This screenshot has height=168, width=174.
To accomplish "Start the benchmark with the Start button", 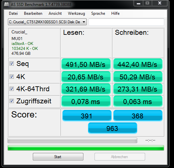I will pos(58,157).
